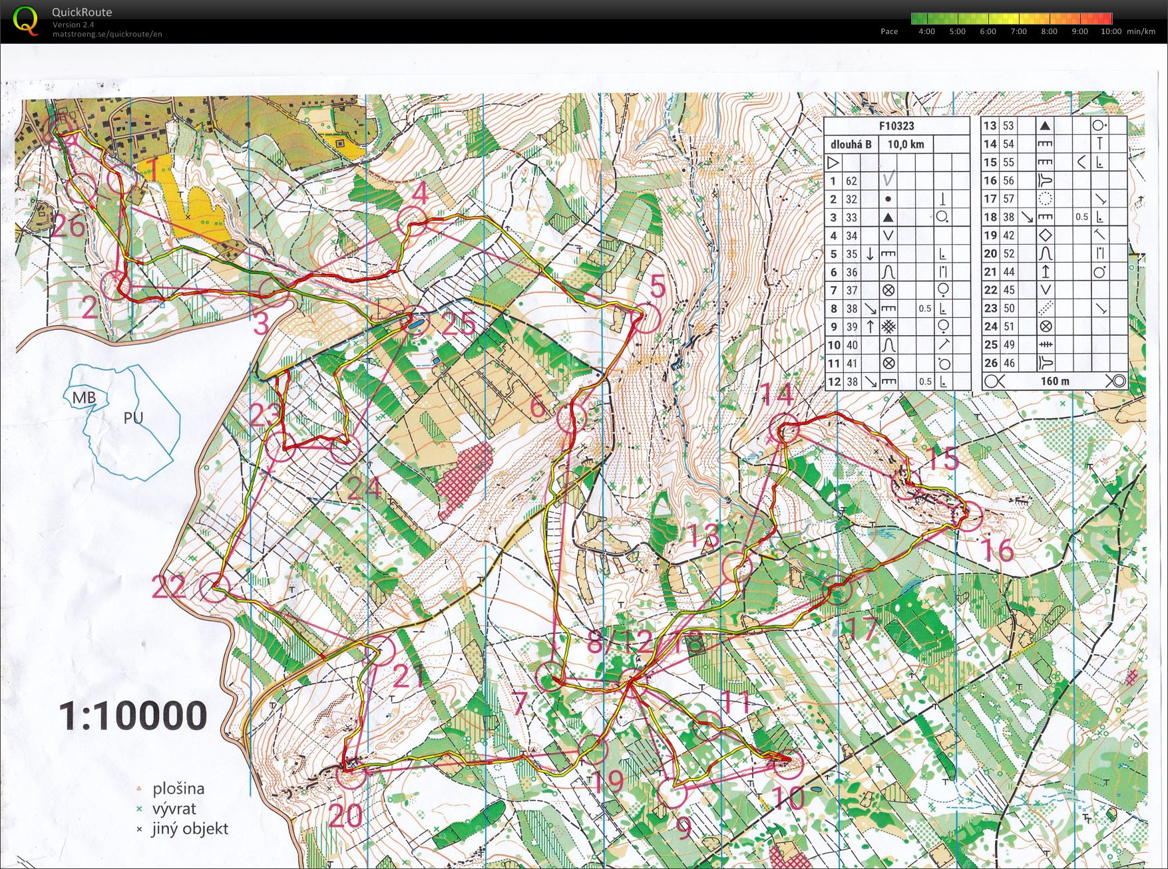The width and height of the screenshot is (1168, 869).
Task: Click the Pace legend label
Action: click(889, 31)
